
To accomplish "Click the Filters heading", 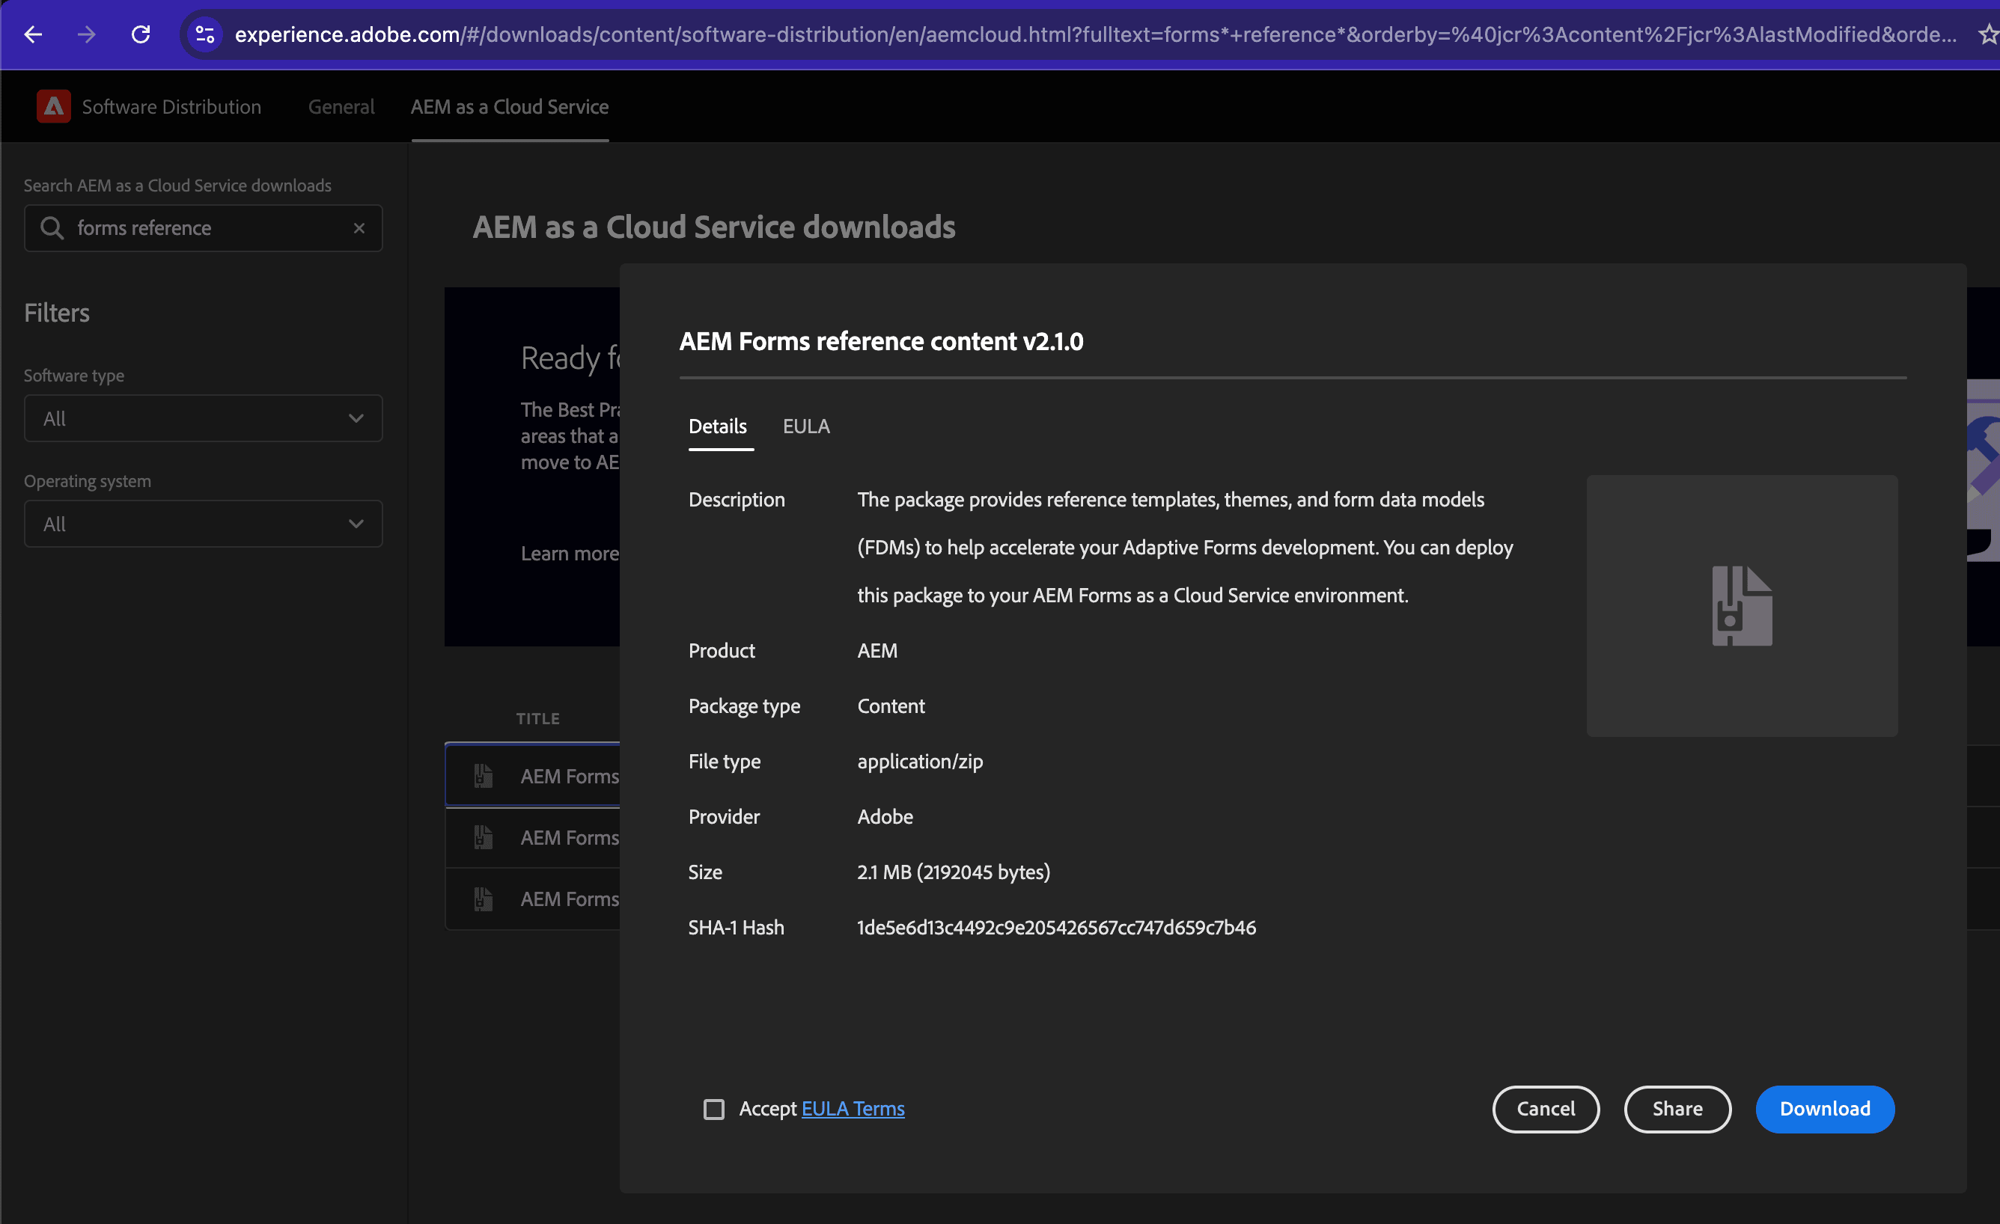I will tap(57, 312).
